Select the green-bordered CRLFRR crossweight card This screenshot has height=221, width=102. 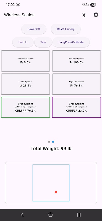click(x=25, y=107)
